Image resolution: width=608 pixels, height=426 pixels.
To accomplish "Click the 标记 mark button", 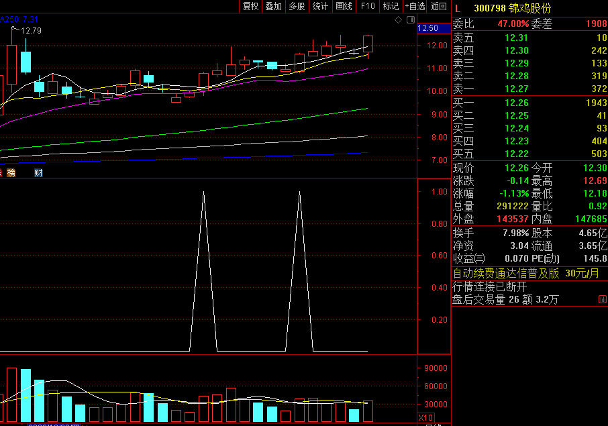I will coord(391,6).
